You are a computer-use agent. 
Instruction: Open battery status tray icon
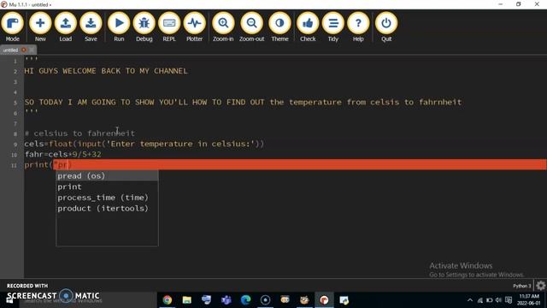[489, 300]
